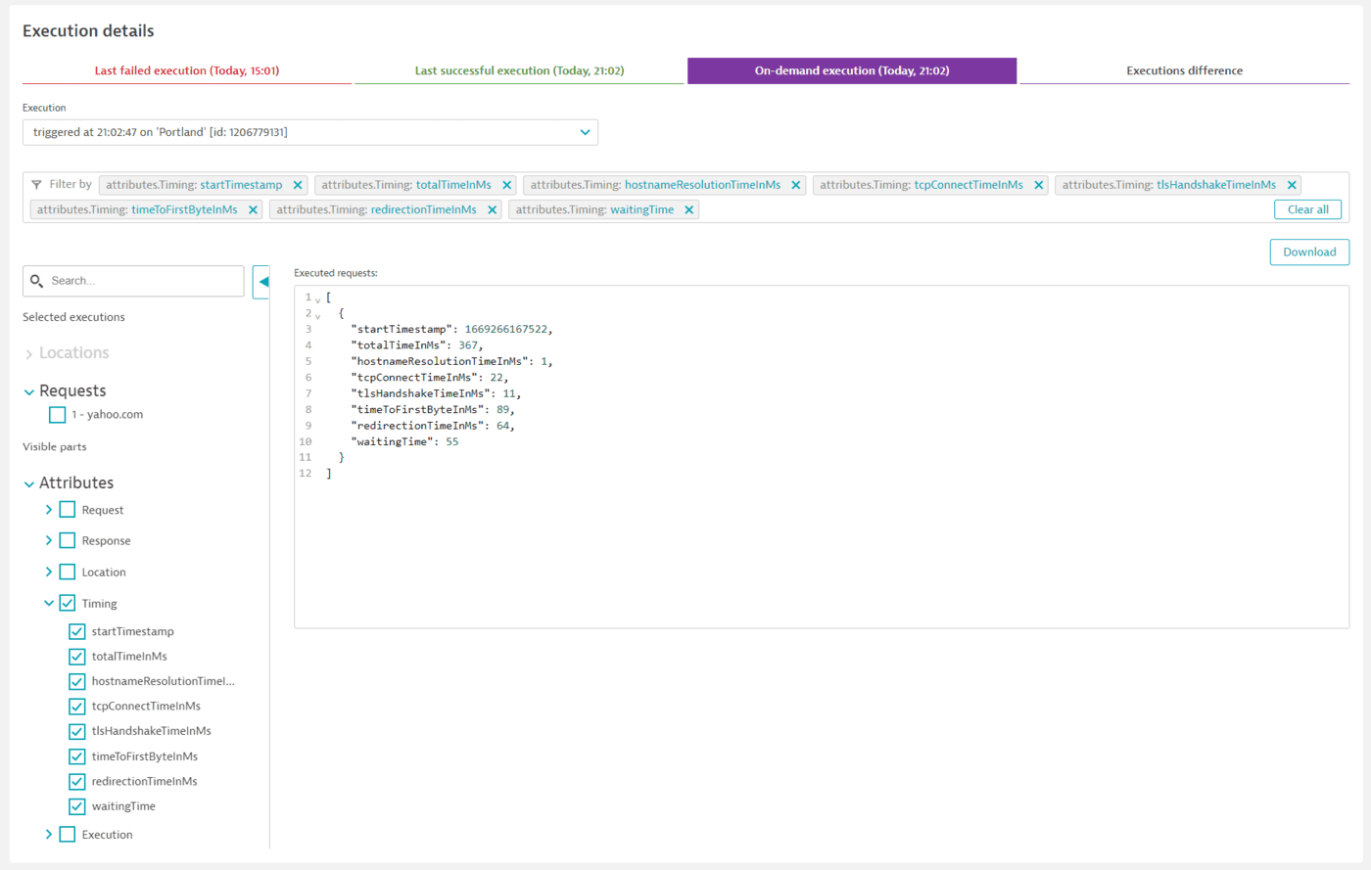The image size is (1371, 870).
Task: Collapse the JSON array on line 1
Action: [x=316, y=297]
